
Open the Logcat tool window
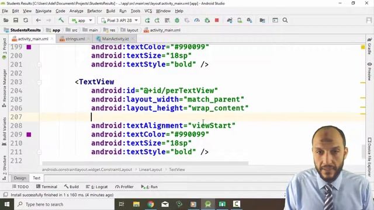(97, 187)
